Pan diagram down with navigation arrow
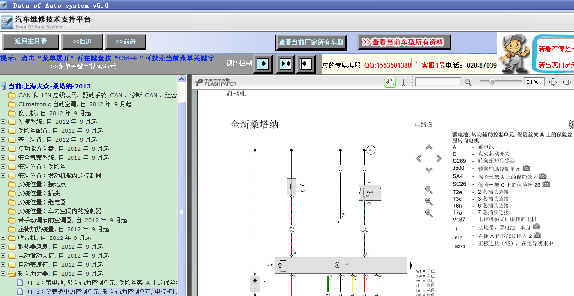This screenshot has height=296, width=574. (429, 170)
